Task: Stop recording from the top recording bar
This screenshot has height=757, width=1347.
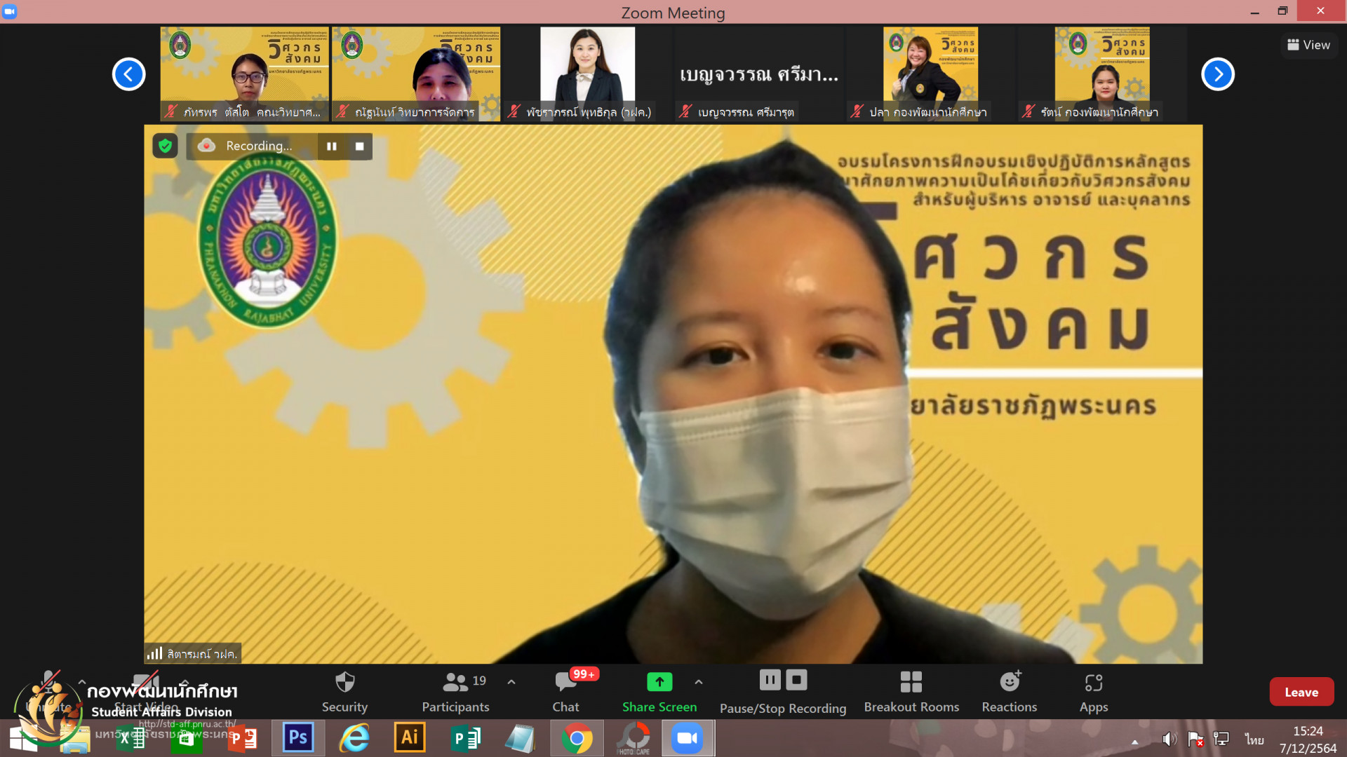Action: pyautogui.click(x=360, y=146)
